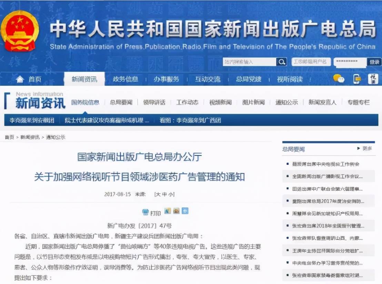Set font size to 中

click(164, 194)
